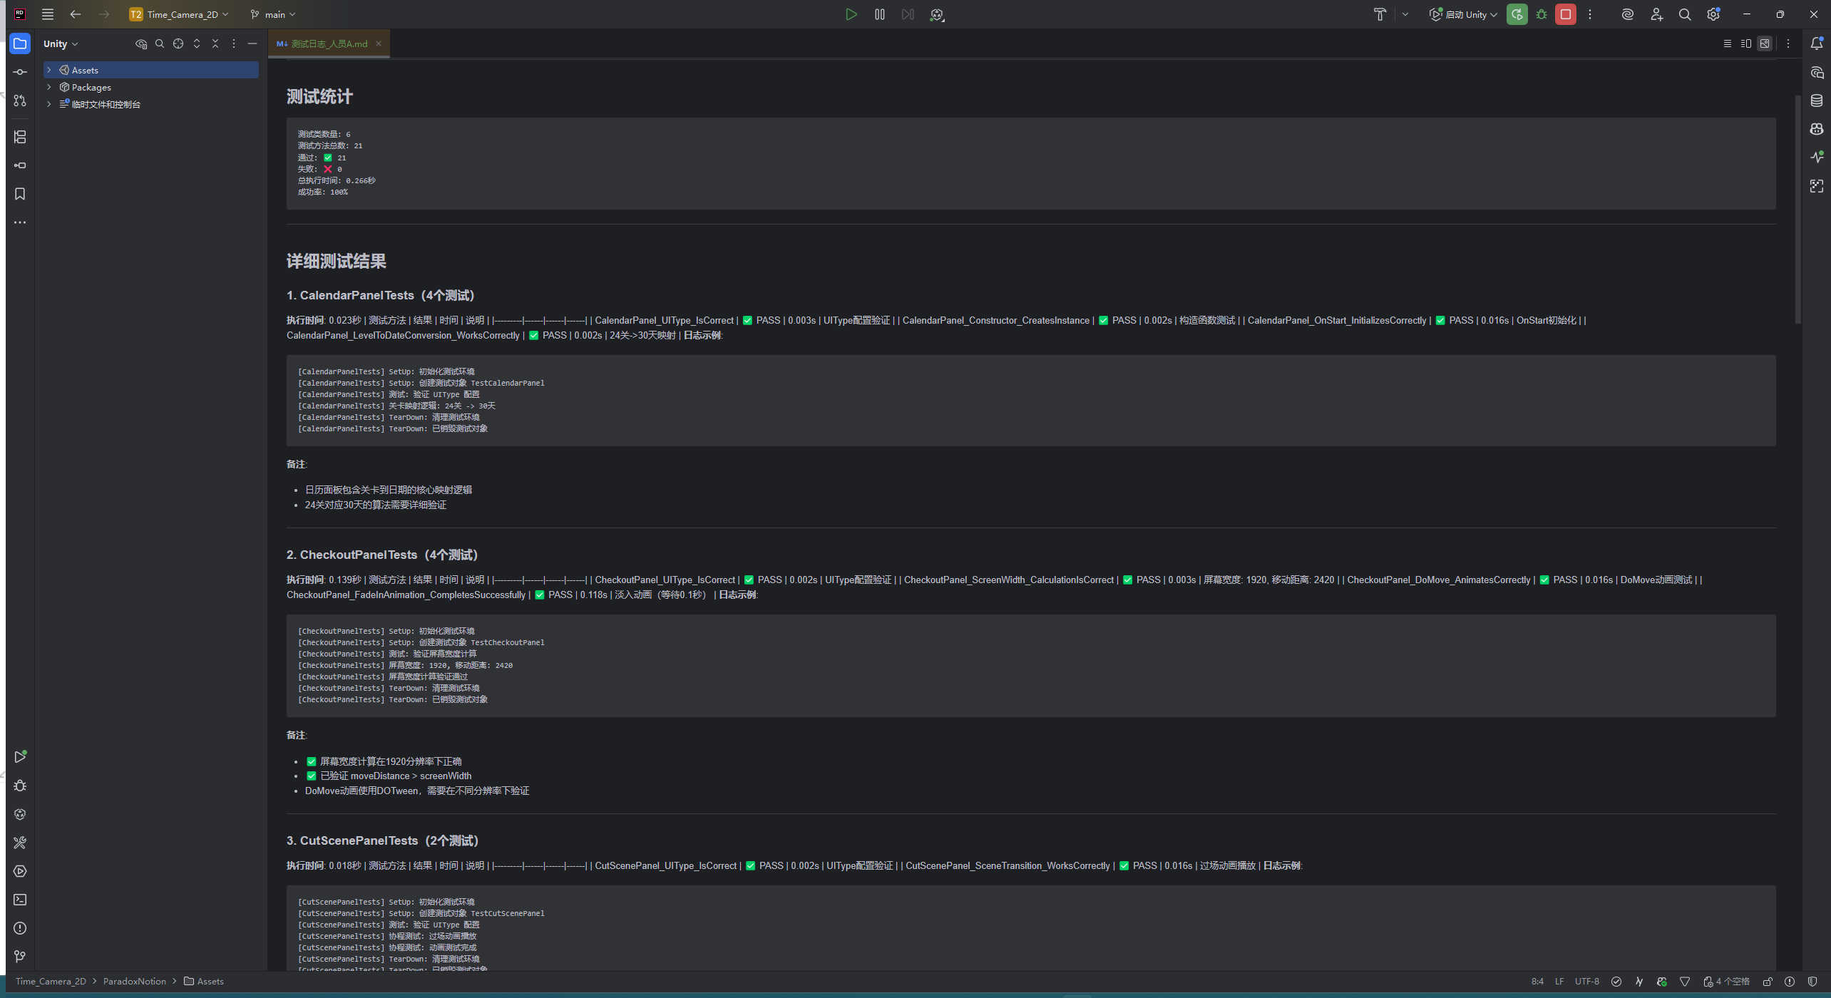Open the hamburger main menu
This screenshot has width=1831, height=998.
pyautogui.click(x=48, y=14)
